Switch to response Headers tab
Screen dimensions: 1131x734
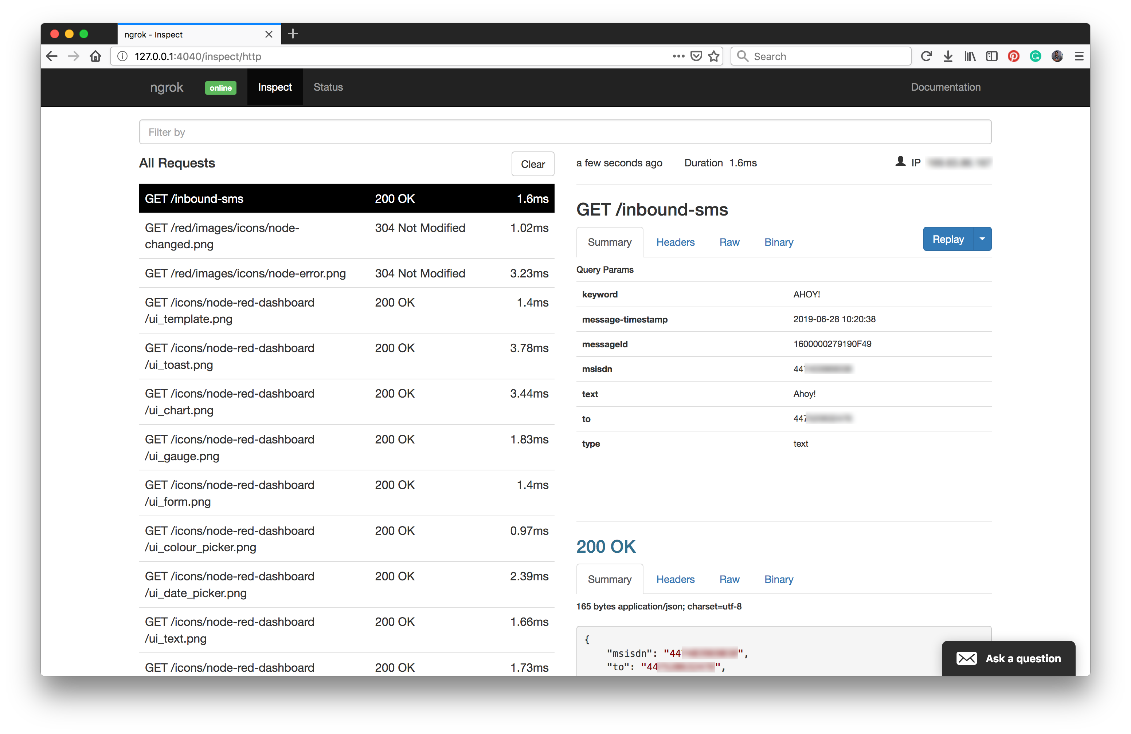[675, 579]
